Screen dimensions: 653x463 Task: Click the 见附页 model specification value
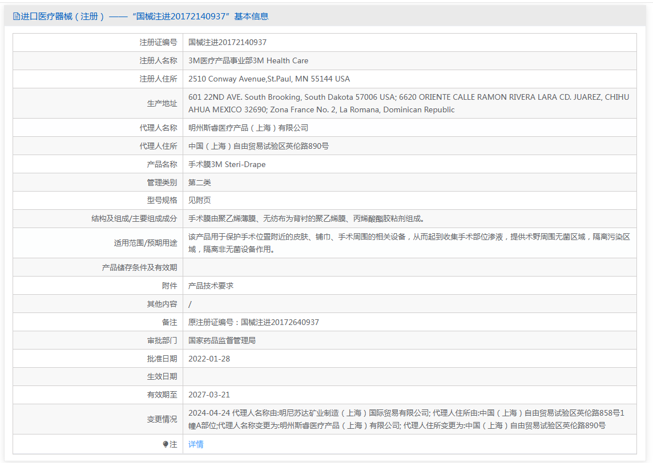coord(199,200)
